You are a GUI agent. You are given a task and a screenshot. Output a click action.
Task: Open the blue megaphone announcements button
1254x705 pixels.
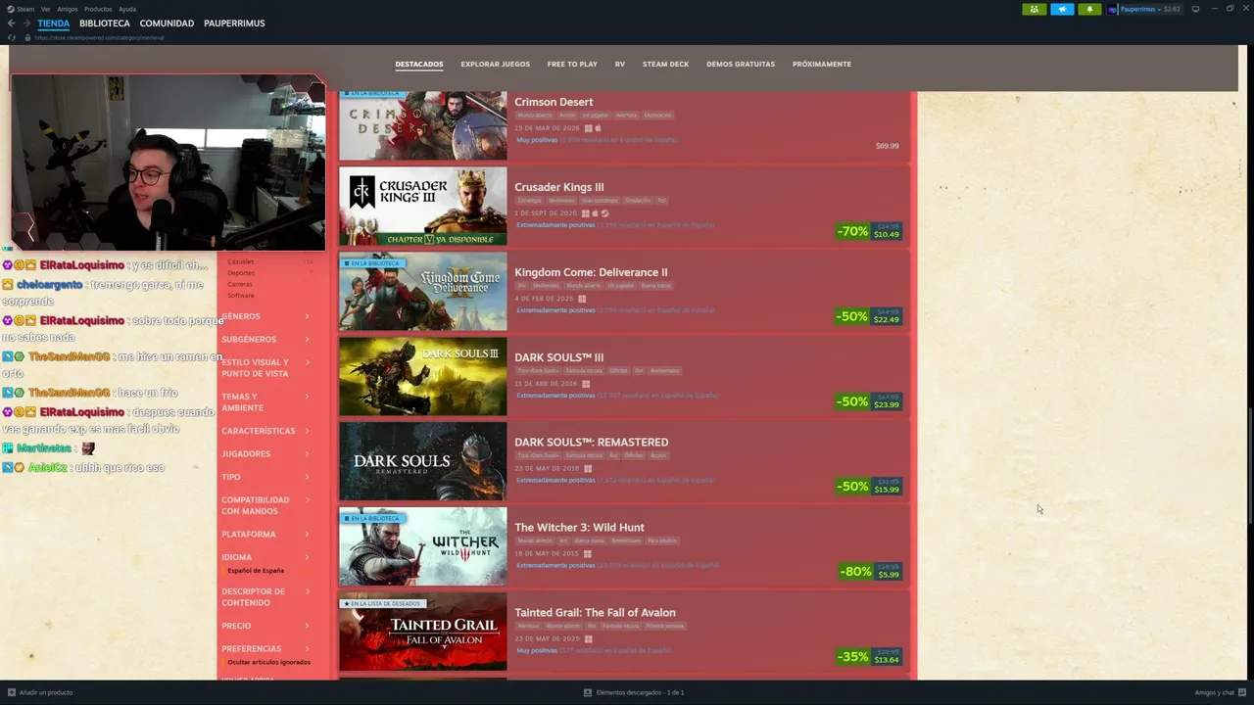[x=1062, y=9]
